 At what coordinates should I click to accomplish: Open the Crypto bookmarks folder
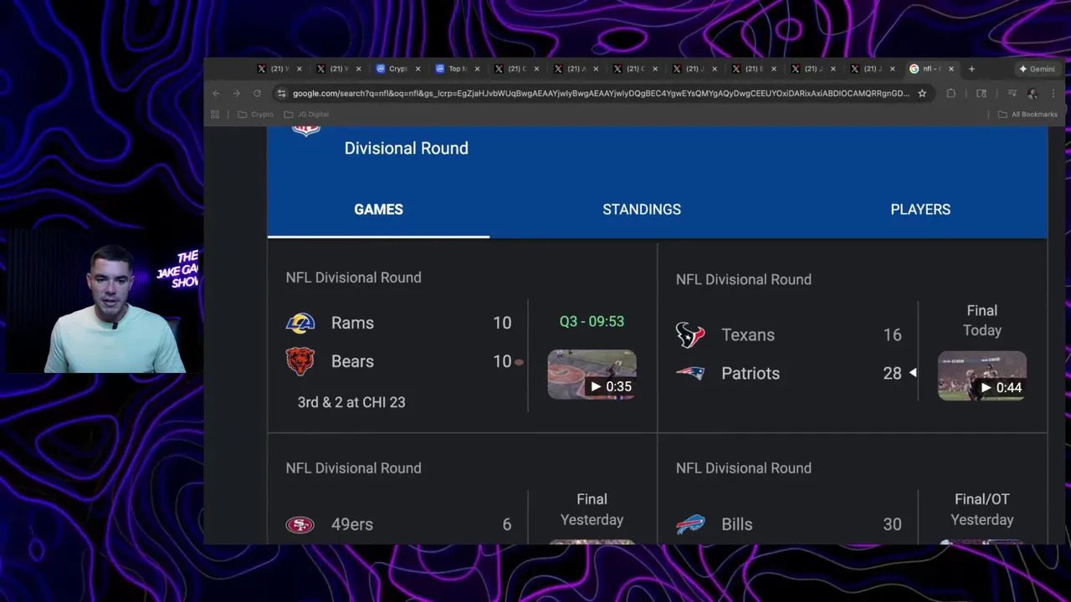tap(256, 115)
